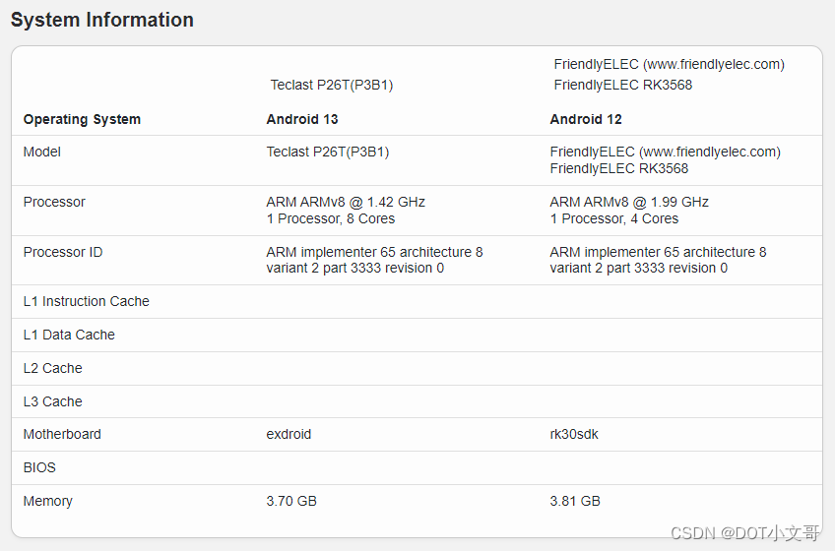Click the BIOS row label
This screenshot has height=551, width=835.
pyautogui.click(x=39, y=467)
